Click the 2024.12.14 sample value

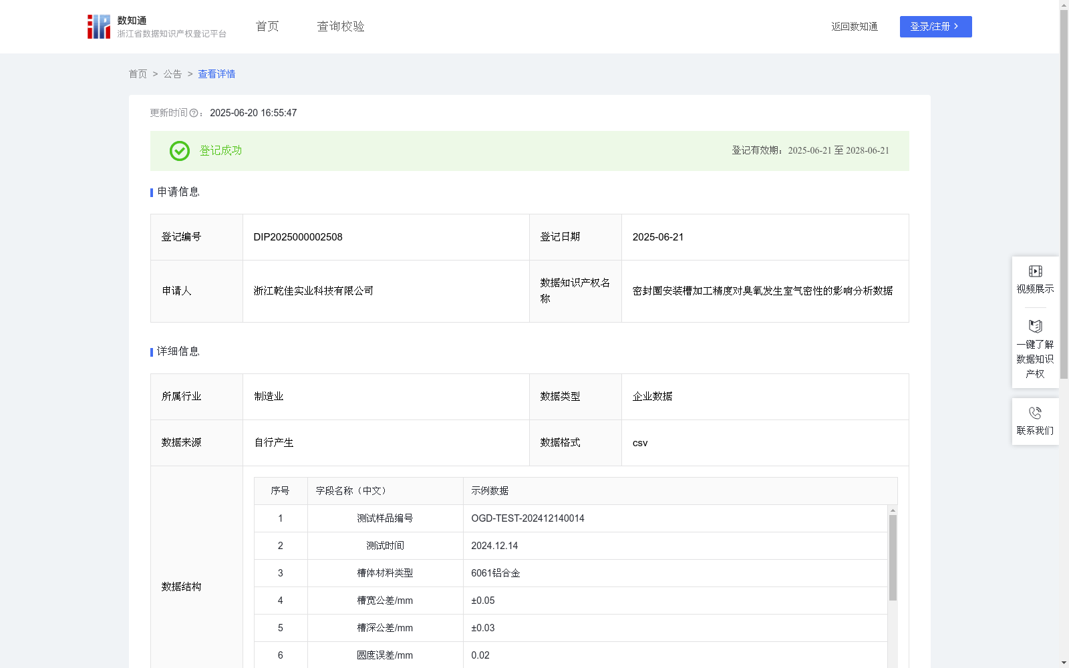[x=494, y=546]
